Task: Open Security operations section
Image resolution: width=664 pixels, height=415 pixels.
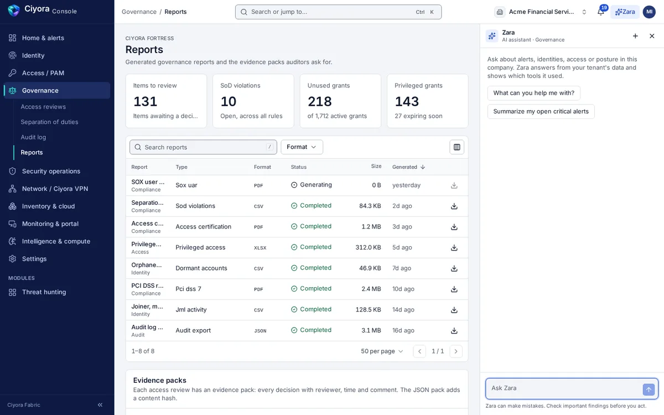Action: (x=57, y=171)
